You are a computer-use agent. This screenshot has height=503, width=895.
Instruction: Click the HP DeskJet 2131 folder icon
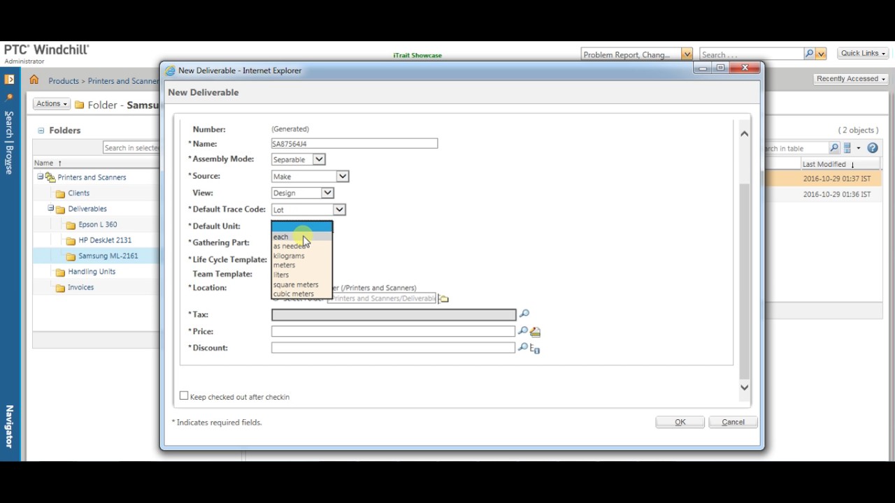[x=71, y=240]
